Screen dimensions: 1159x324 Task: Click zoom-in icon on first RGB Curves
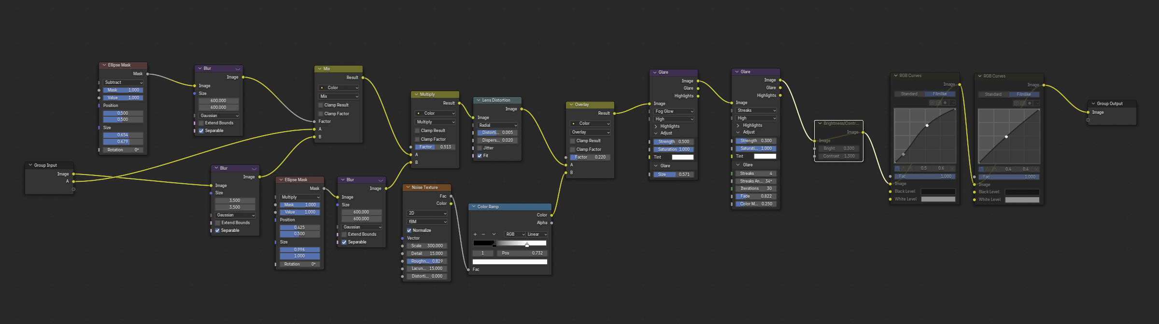pos(932,103)
